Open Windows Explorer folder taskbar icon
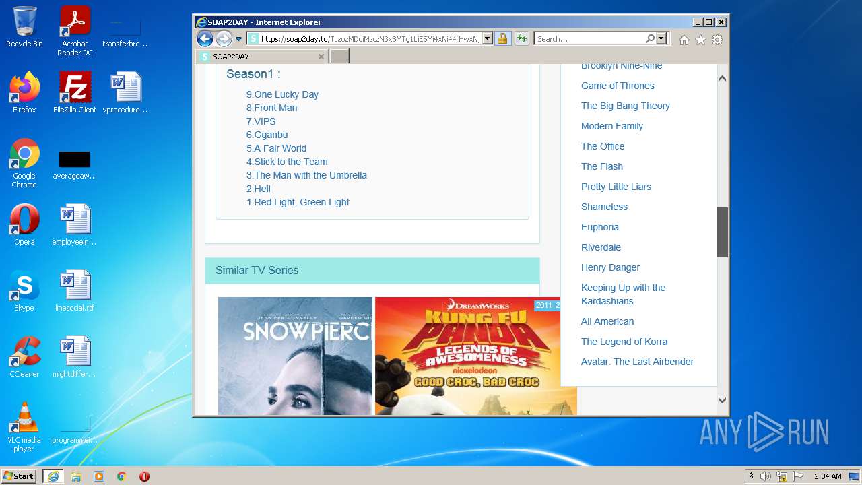862x485 pixels. click(x=76, y=476)
